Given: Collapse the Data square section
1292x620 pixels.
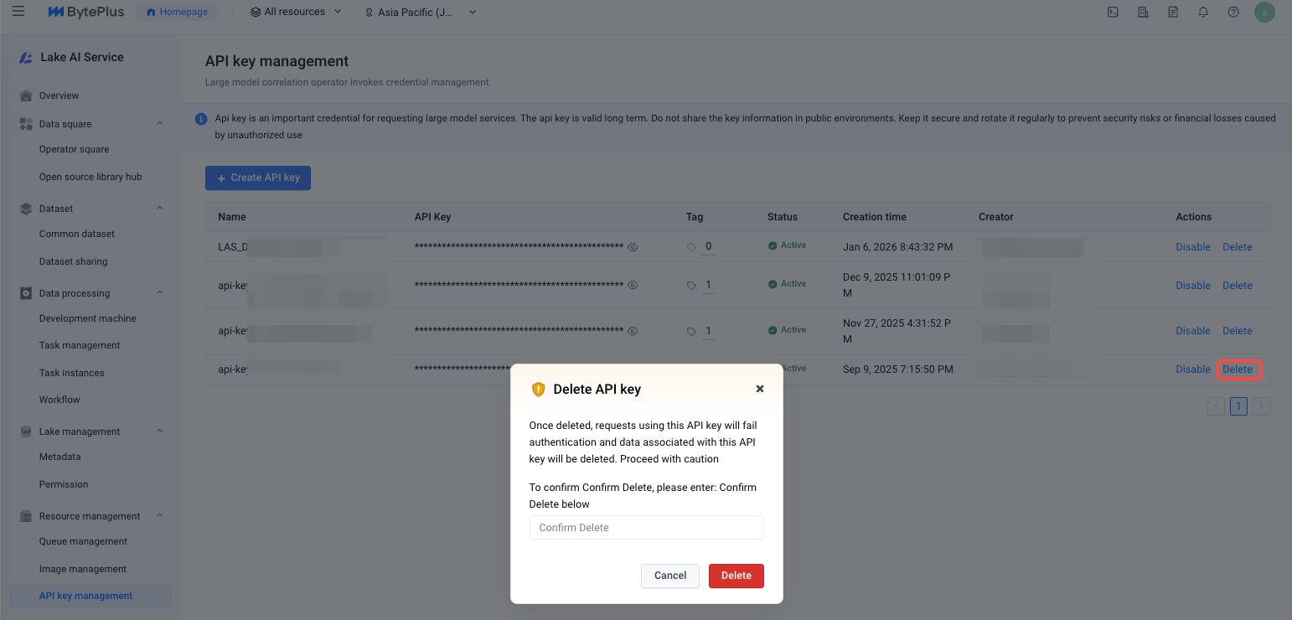Looking at the screenshot, I should click(160, 124).
